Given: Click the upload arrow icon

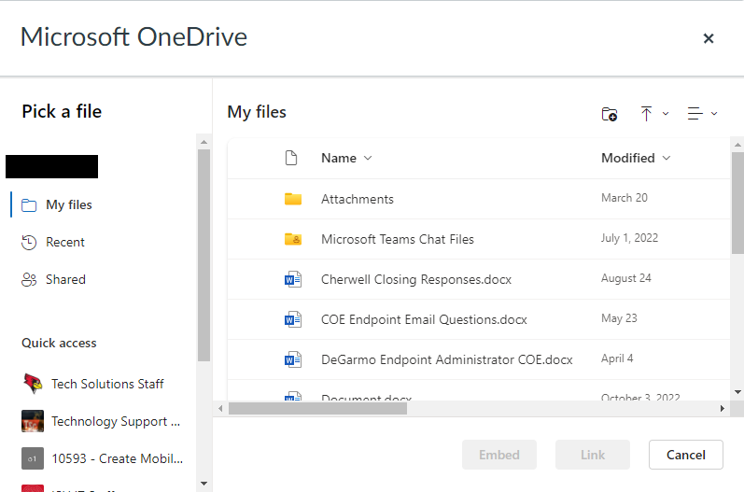Looking at the screenshot, I should (646, 114).
